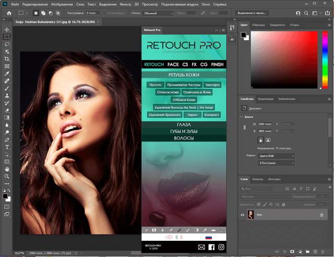Hide the Фон layer with eye icon

tap(243, 215)
